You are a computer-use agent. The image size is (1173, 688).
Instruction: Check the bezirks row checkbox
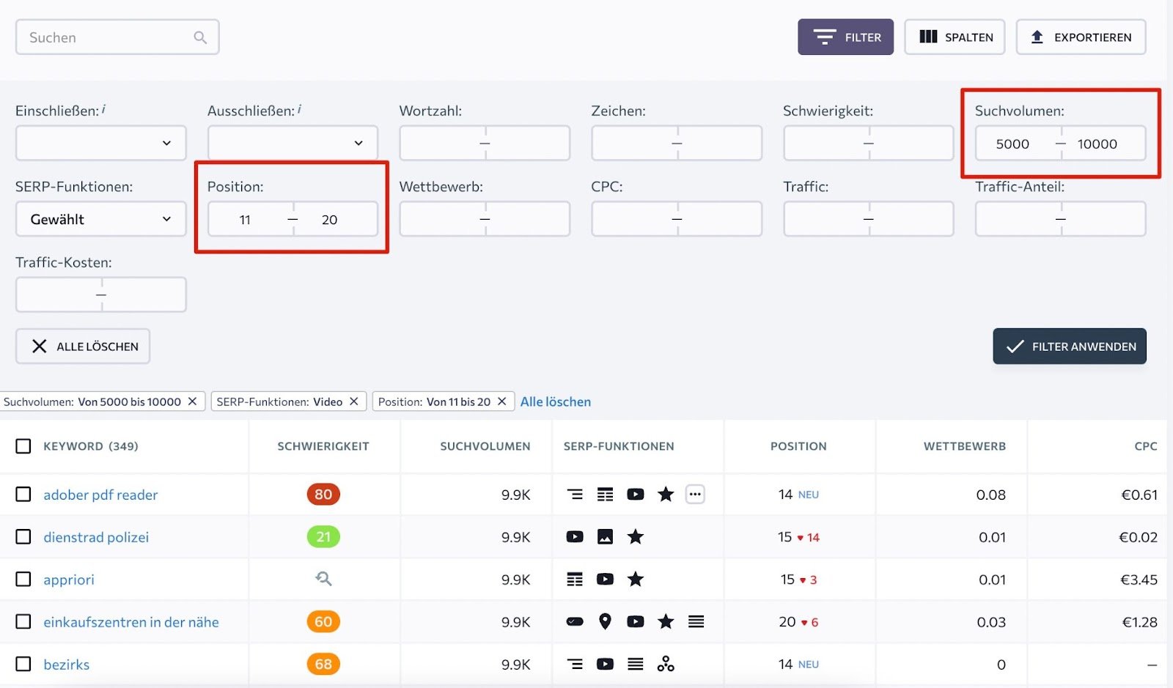tap(23, 664)
